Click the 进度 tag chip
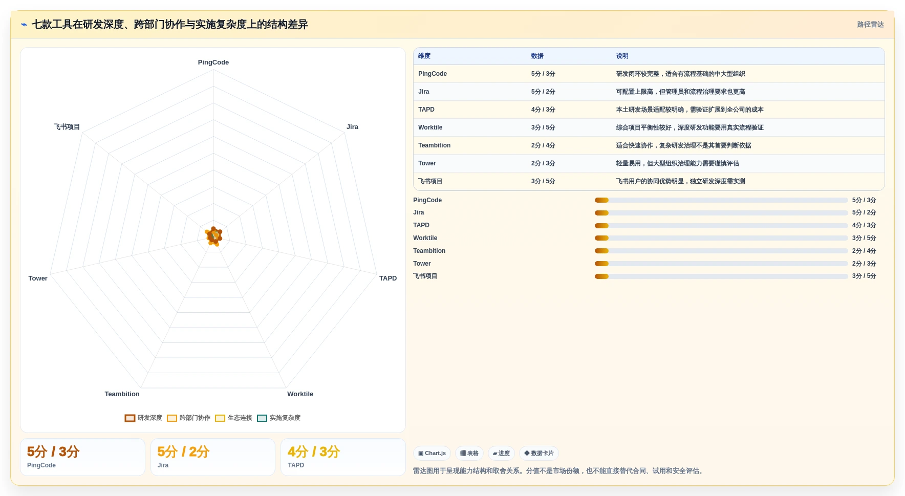This screenshot has height=496, width=905. [x=501, y=454]
